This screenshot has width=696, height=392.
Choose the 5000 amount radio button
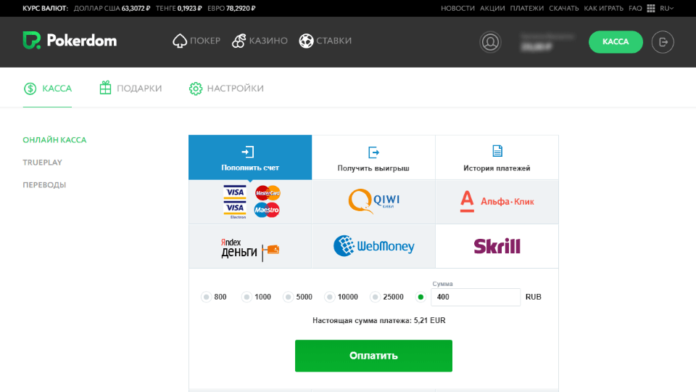point(288,297)
